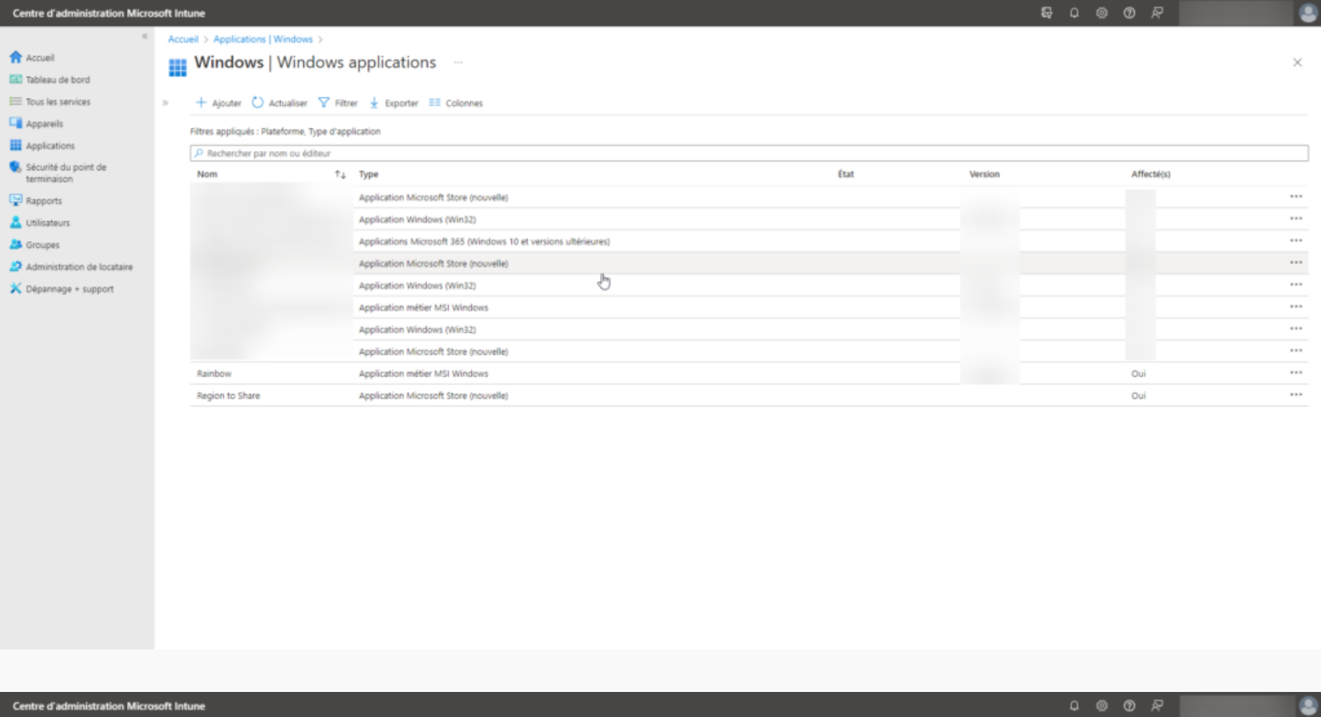Click notifications bell in bottom bar
The width and height of the screenshot is (1321, 717).
pos(1075,706)
